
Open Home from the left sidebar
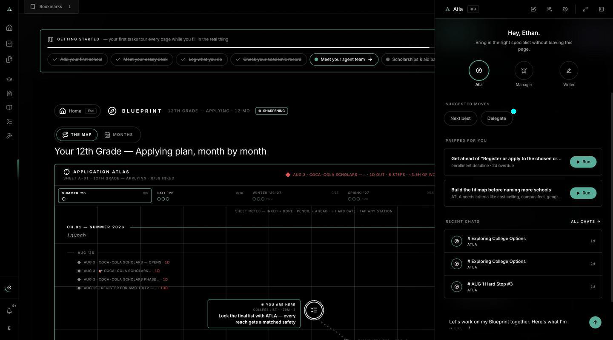(9, 28)
